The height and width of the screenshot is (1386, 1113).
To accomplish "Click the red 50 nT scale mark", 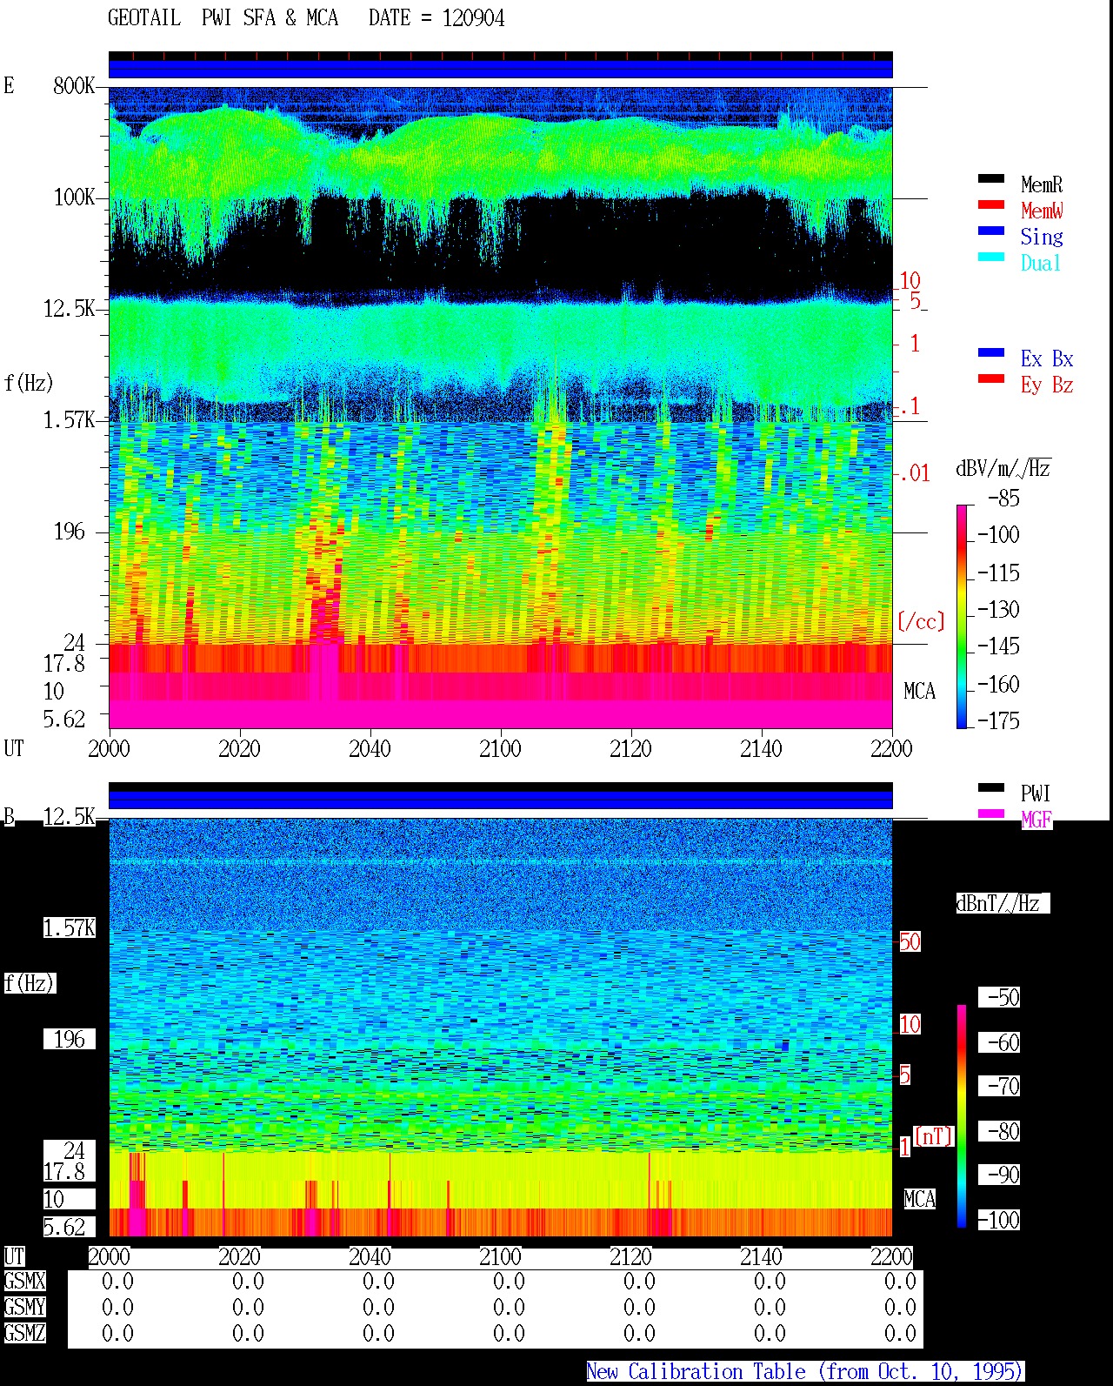I will pyautogui.click(x=910, y=941).
